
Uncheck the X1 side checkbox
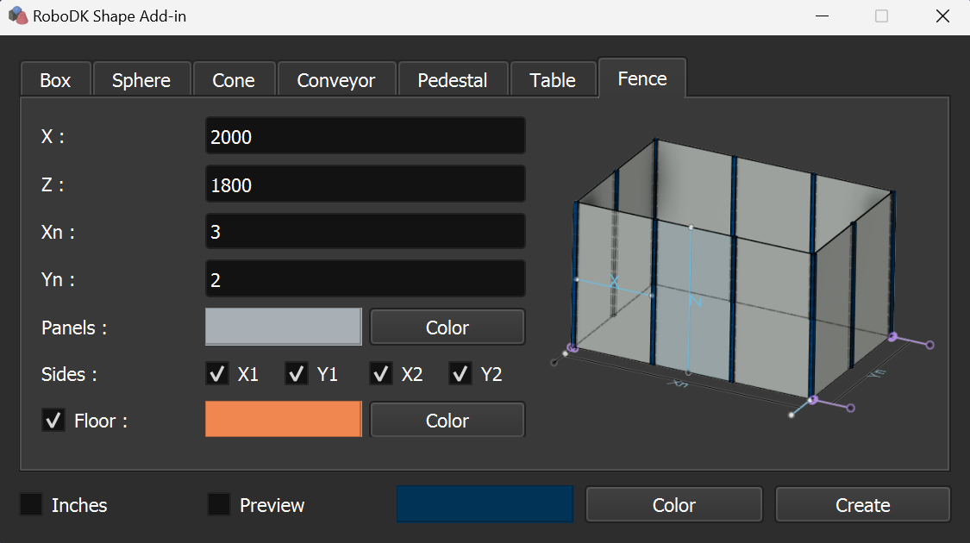[x=217, y=374]
